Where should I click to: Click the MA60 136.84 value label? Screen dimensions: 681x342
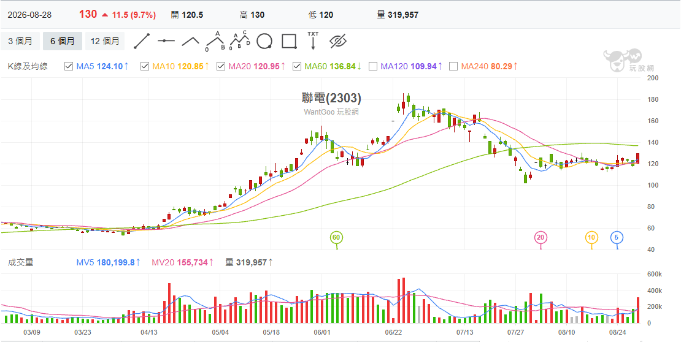(x=334, y=66)
